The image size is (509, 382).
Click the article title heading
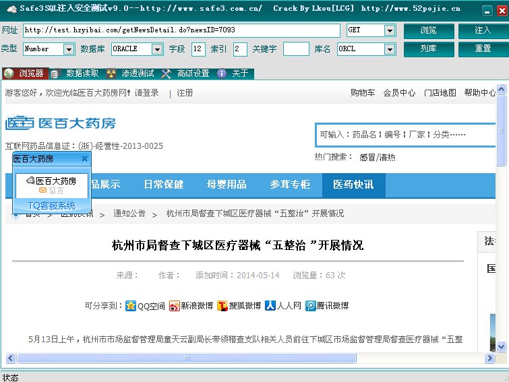[237, 245]
